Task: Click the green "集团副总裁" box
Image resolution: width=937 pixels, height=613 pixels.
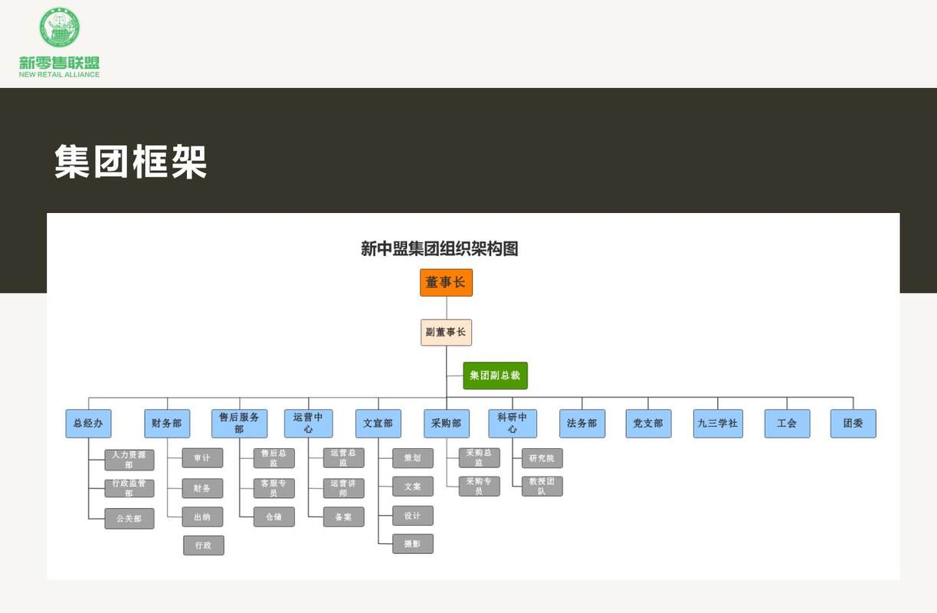Action: pyautogui.click(x=495, y=375)
